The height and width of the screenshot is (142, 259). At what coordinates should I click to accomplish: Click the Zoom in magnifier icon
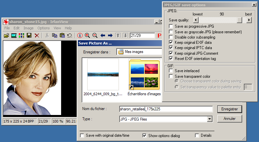(x=87, y=36)
